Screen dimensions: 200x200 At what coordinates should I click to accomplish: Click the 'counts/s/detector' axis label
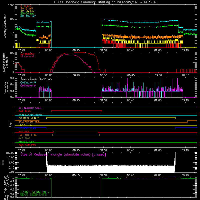[x=5, y=26]
